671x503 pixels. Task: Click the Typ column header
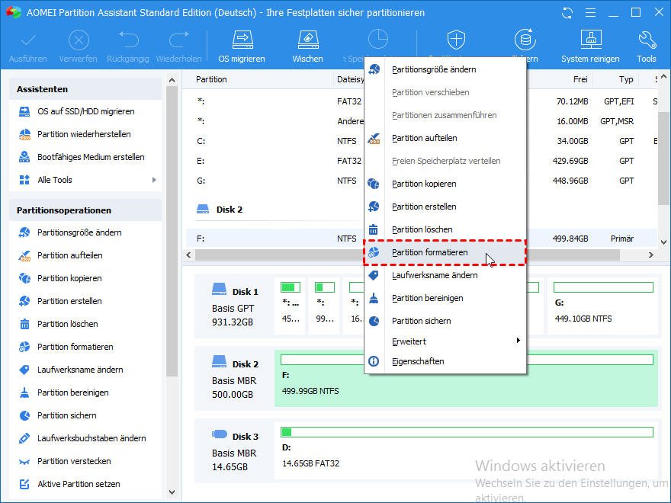coord(626,79)
